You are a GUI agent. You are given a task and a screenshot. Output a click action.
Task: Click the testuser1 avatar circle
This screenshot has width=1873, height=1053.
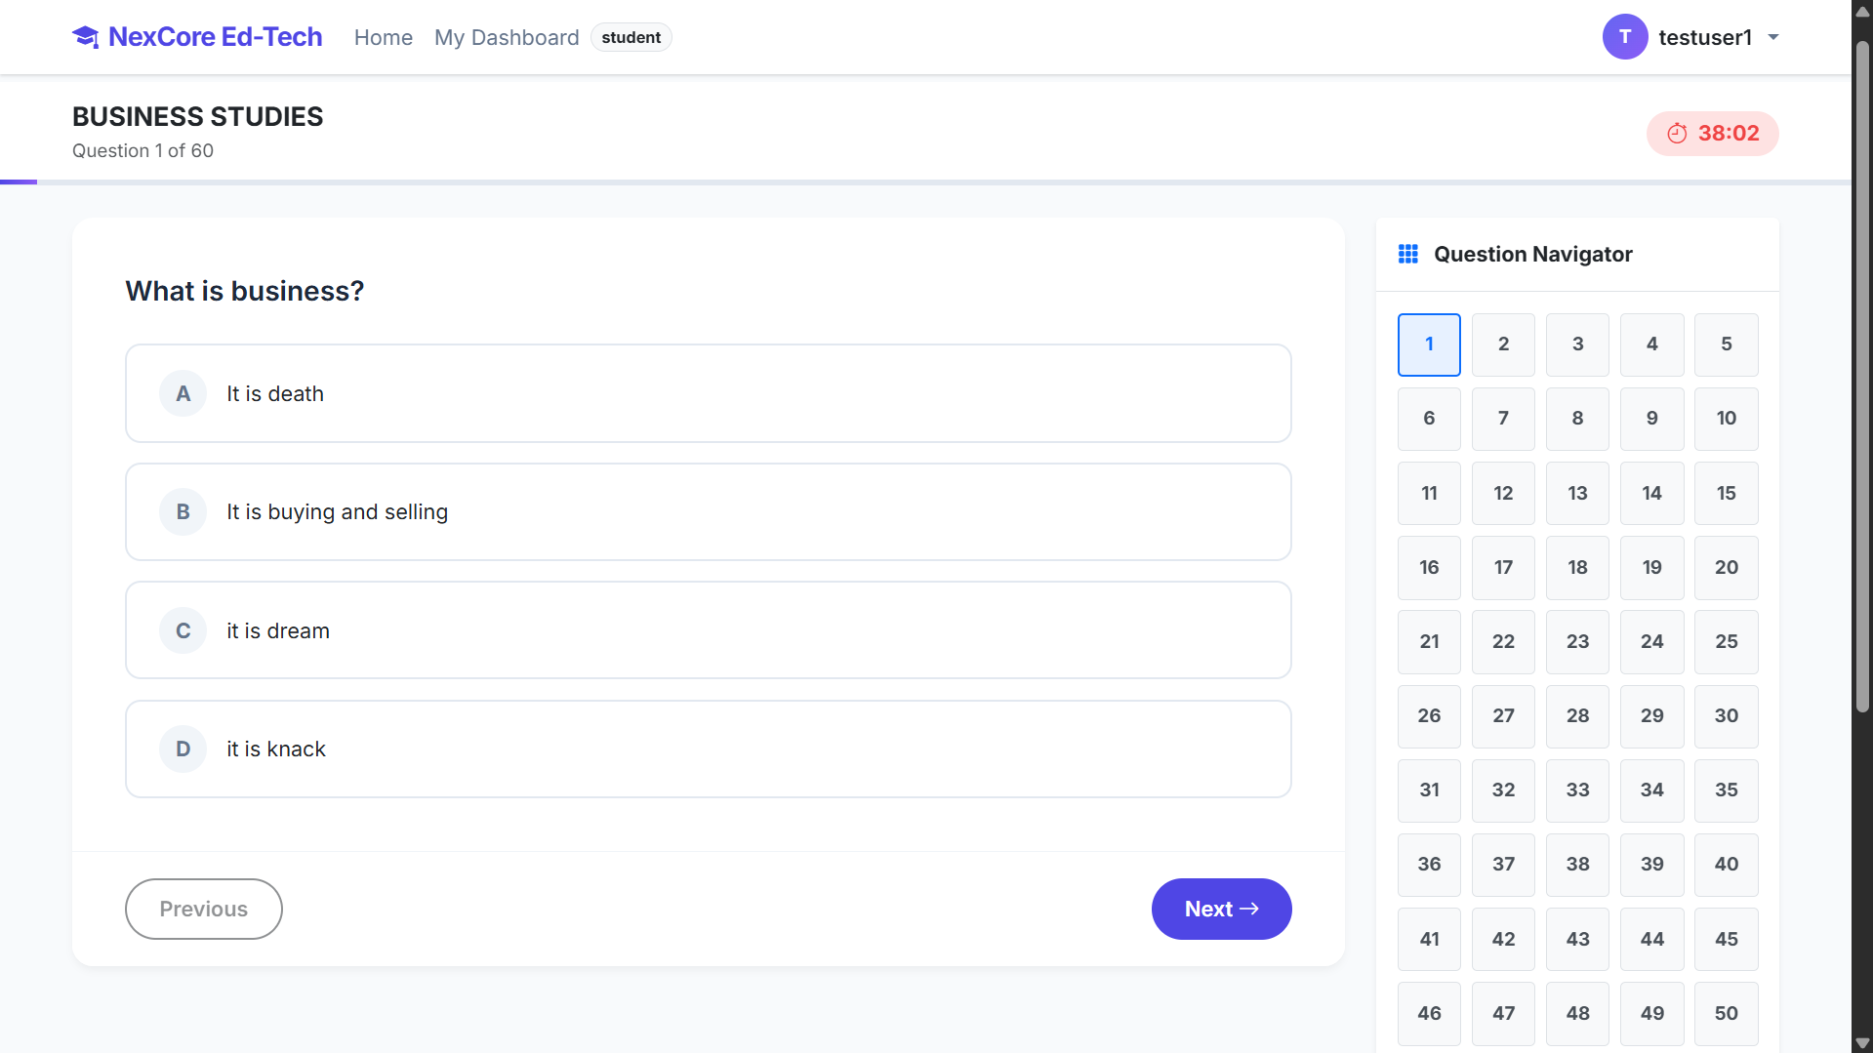click(1624, 37)
